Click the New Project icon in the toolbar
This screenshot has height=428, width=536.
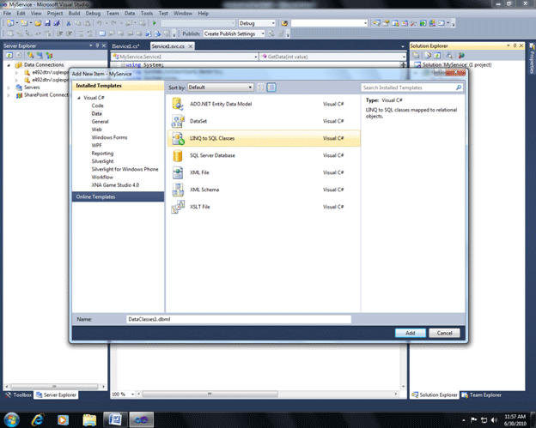[x=10, y=23]
